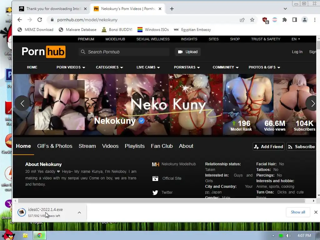Switch to the About tab
320x240 pixels.
click(186, 146)
